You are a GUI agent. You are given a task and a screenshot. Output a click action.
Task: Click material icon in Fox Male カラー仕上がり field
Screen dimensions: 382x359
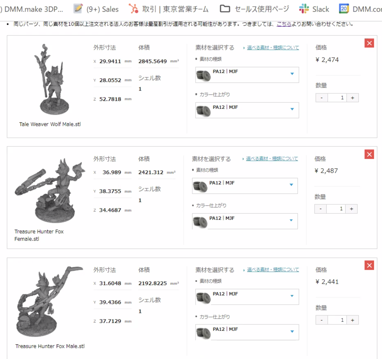coord(203,332)
